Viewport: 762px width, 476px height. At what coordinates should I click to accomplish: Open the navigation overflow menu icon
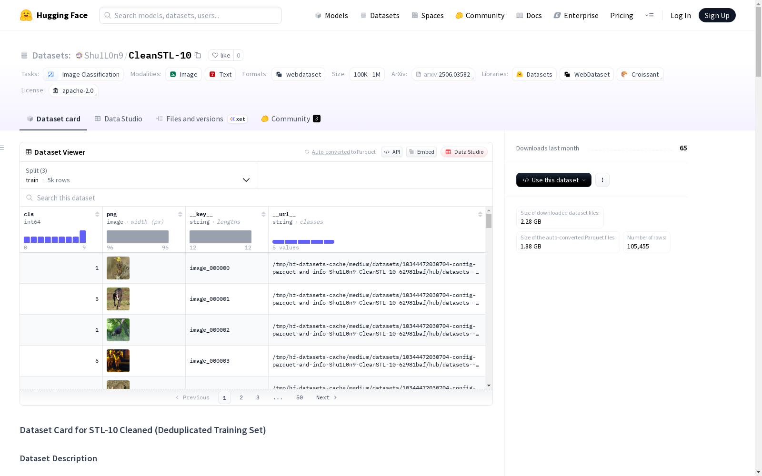click(x=649, y=15)
